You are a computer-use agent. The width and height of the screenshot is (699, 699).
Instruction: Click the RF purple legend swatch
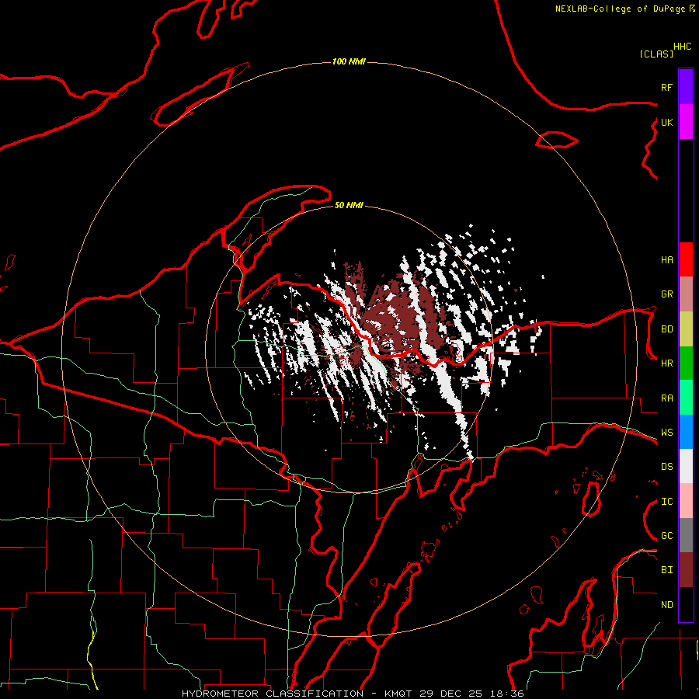[x=686, y=87]
